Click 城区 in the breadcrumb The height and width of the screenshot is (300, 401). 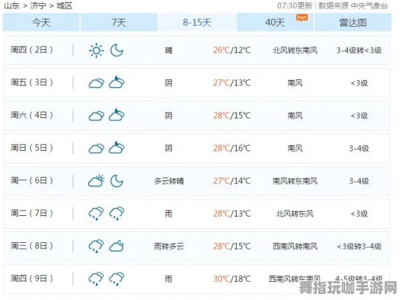tap(64, 5)
